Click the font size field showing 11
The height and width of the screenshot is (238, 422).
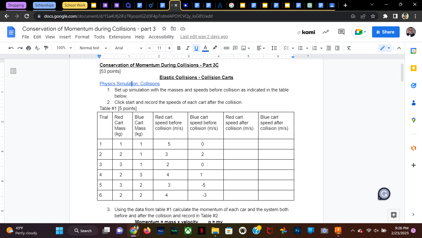159,48
